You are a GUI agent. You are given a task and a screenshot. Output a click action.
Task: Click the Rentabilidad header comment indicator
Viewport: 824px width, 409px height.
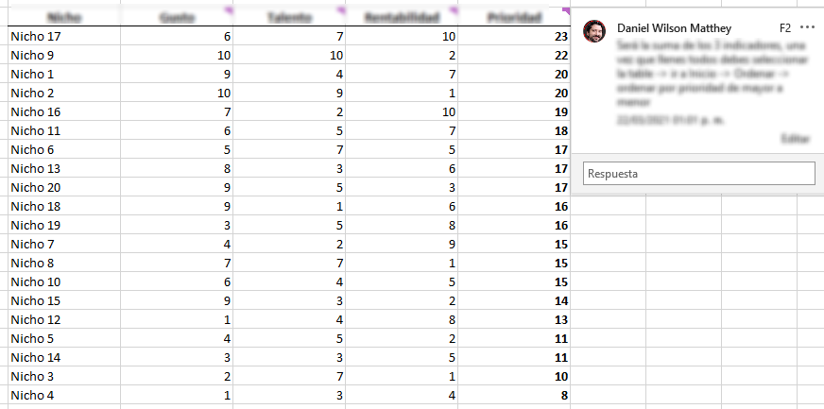[x=454, y=10]
